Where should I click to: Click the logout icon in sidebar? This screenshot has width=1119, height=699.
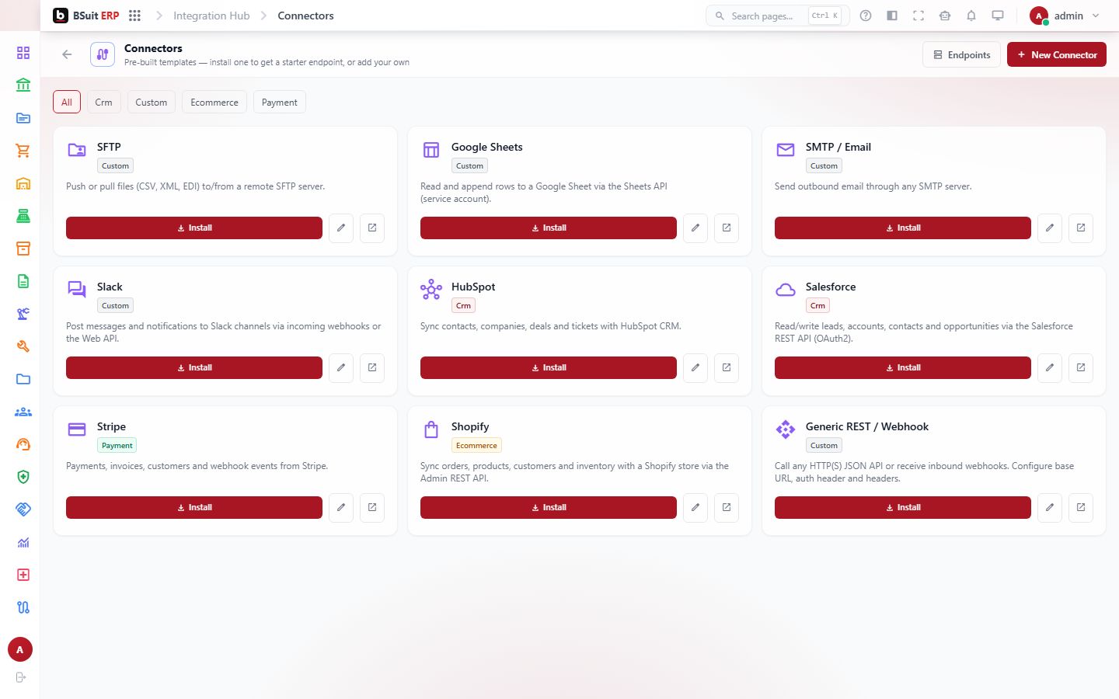click(x=21, y=677)
